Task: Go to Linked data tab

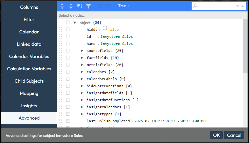Action: (29, 44)
